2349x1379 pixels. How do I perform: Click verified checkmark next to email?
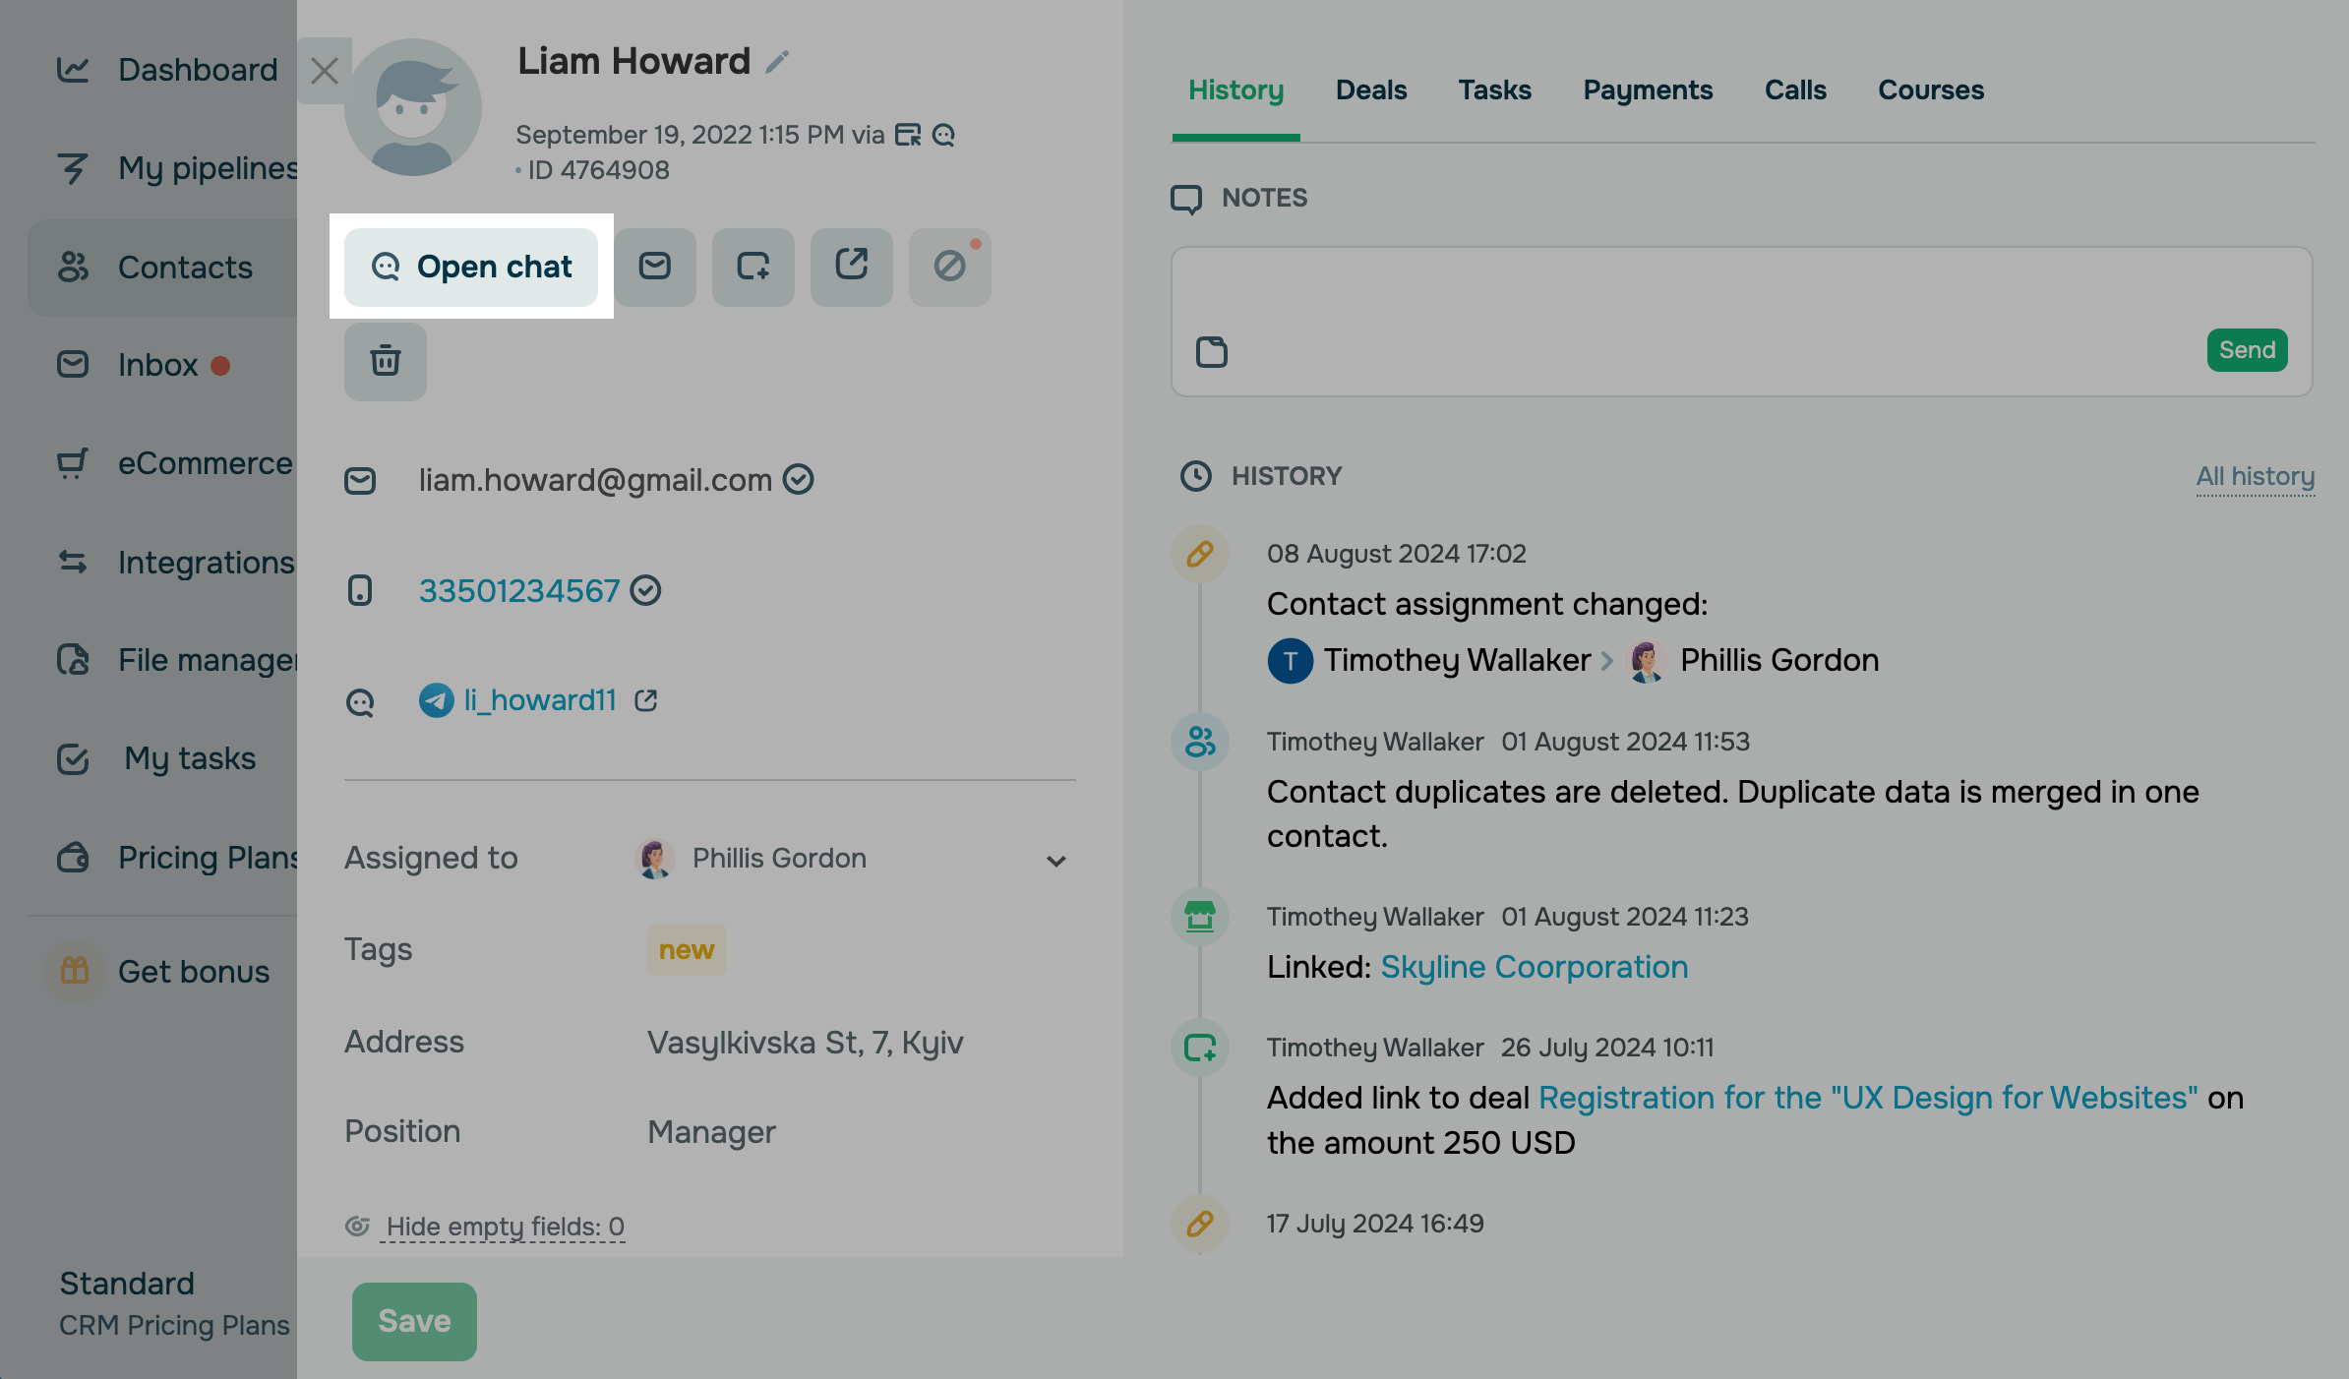pos(798,479)
